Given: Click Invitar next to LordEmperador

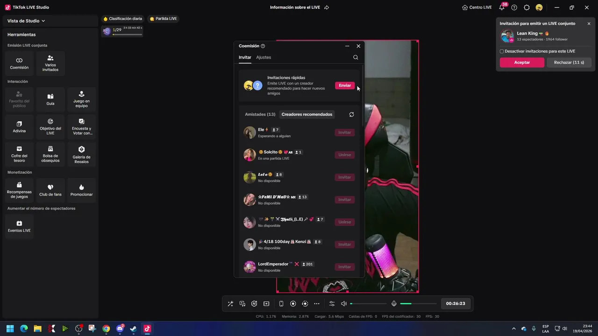Looking at the screenshot, I should click(x=345, y=267).
